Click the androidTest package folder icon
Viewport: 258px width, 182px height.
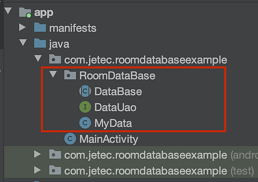click(x=55, y=154)
